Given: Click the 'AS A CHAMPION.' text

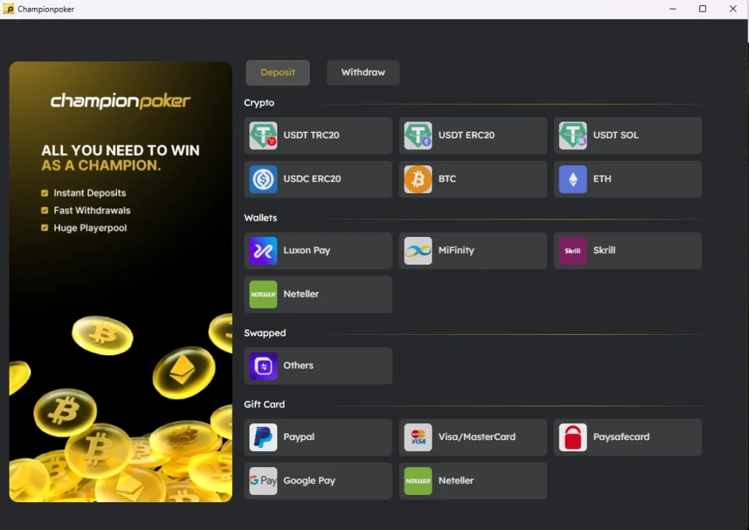Looking at the screenshot, I should pos(101,166).
